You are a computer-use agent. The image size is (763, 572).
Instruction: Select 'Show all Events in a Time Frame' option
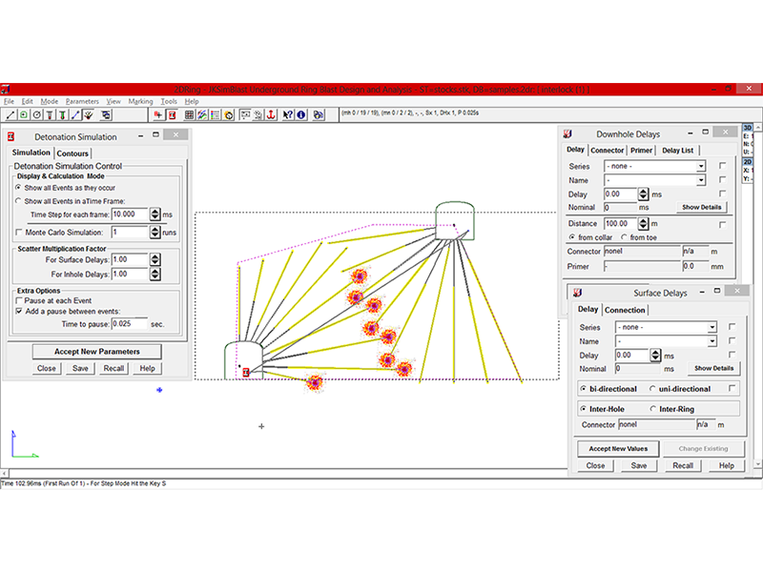point(19,201)
